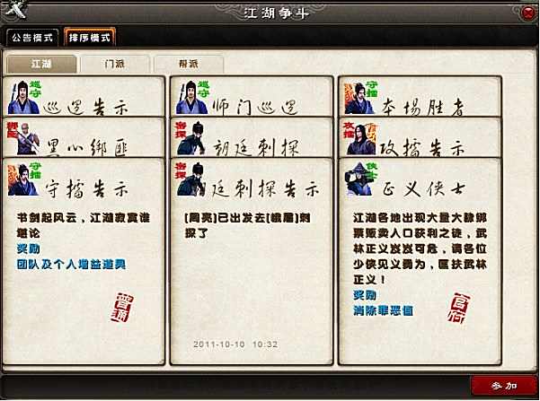The height and width of the screenshot is (401, 540).
Task: Switch to the 帮派 category tab
Action: [189, 64]
